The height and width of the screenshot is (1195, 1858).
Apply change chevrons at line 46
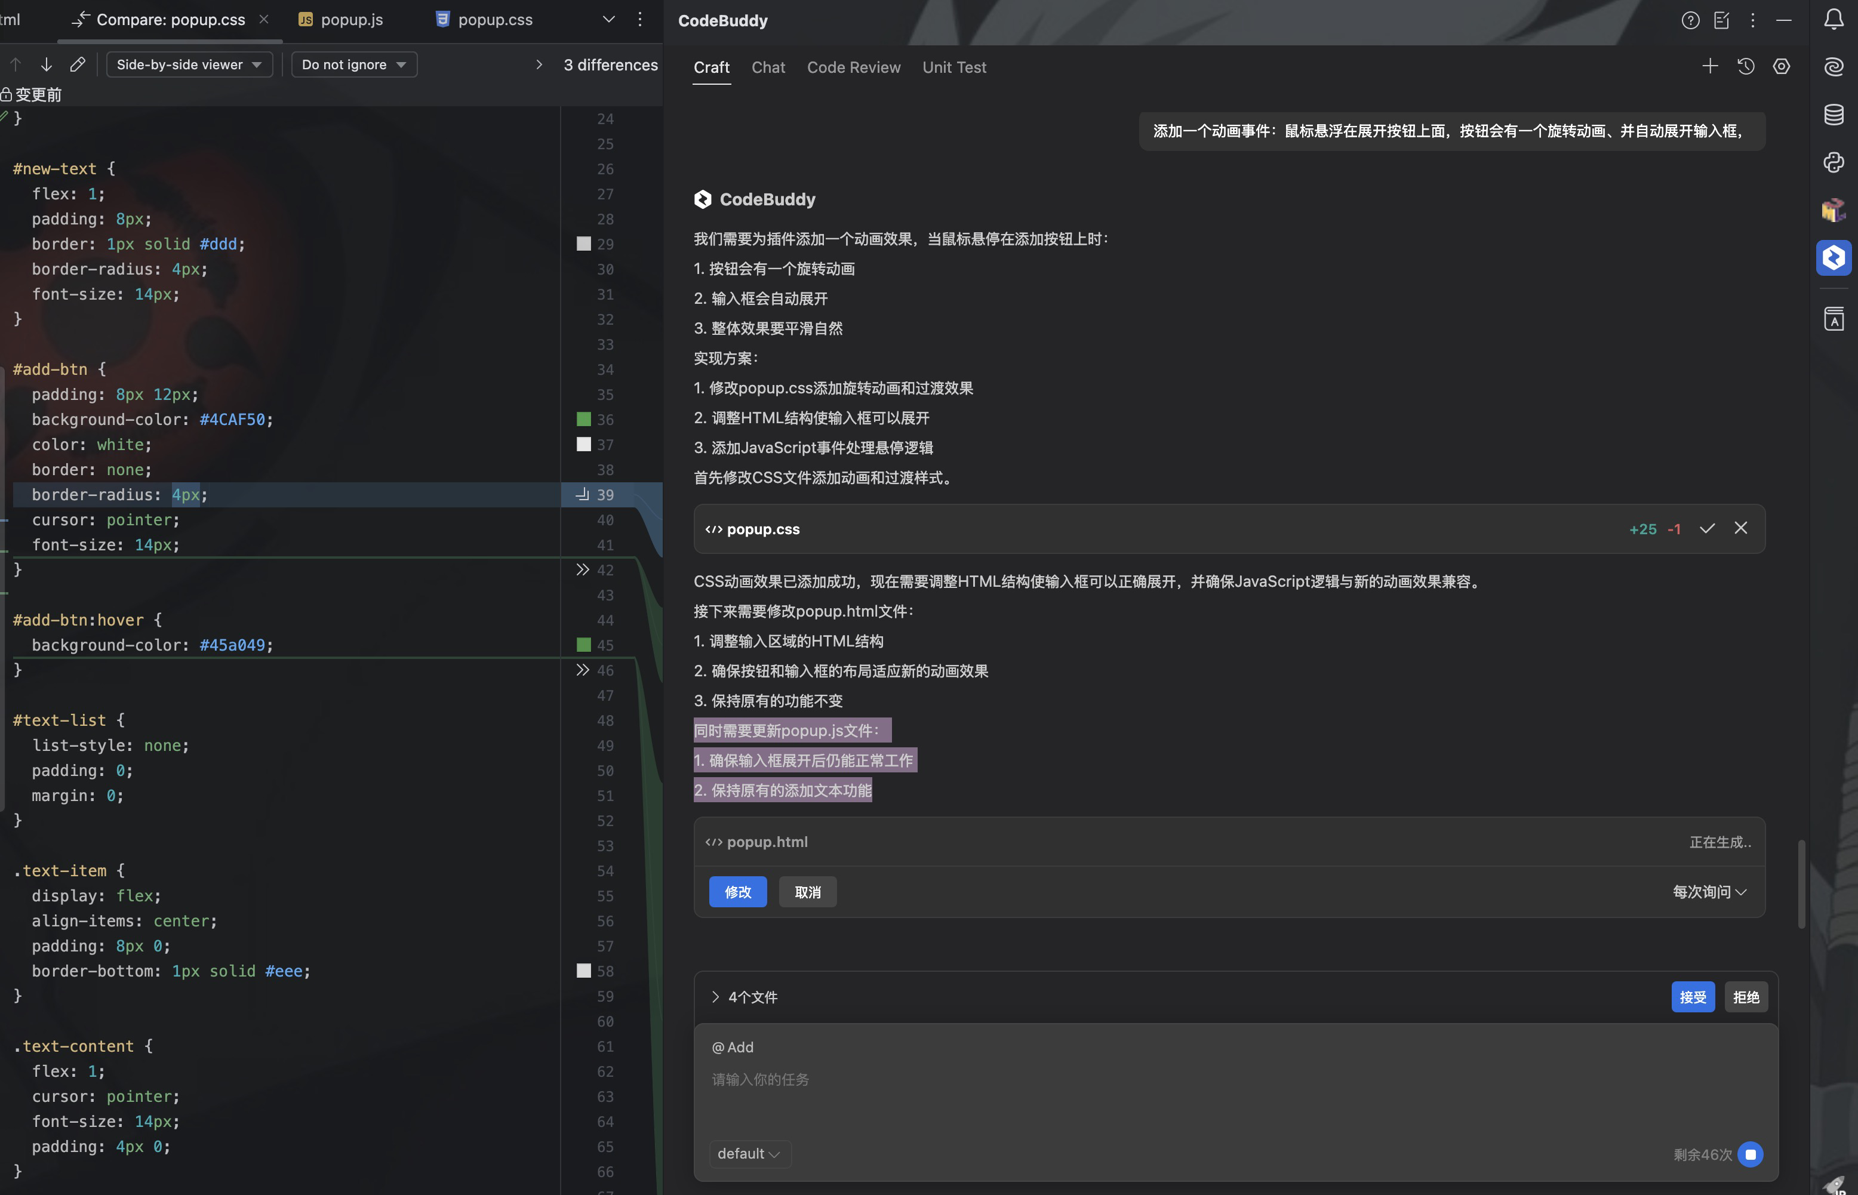(x=582, y=670)
